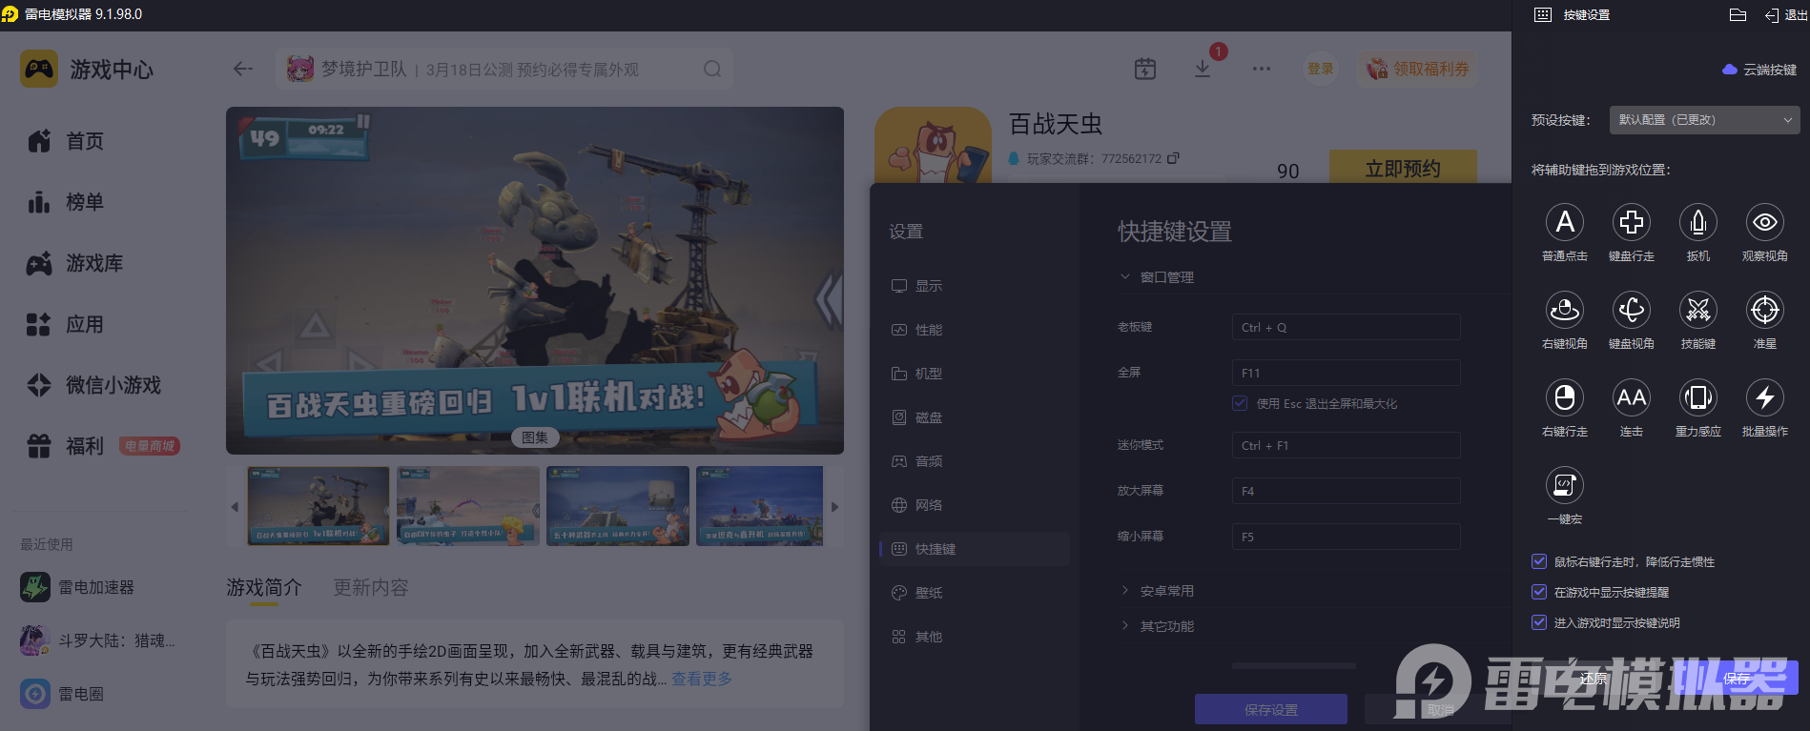
Task: Open 磁盘 settings tab
Action: point(975,417)
